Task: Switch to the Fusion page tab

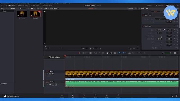Action: pos(84,96)
